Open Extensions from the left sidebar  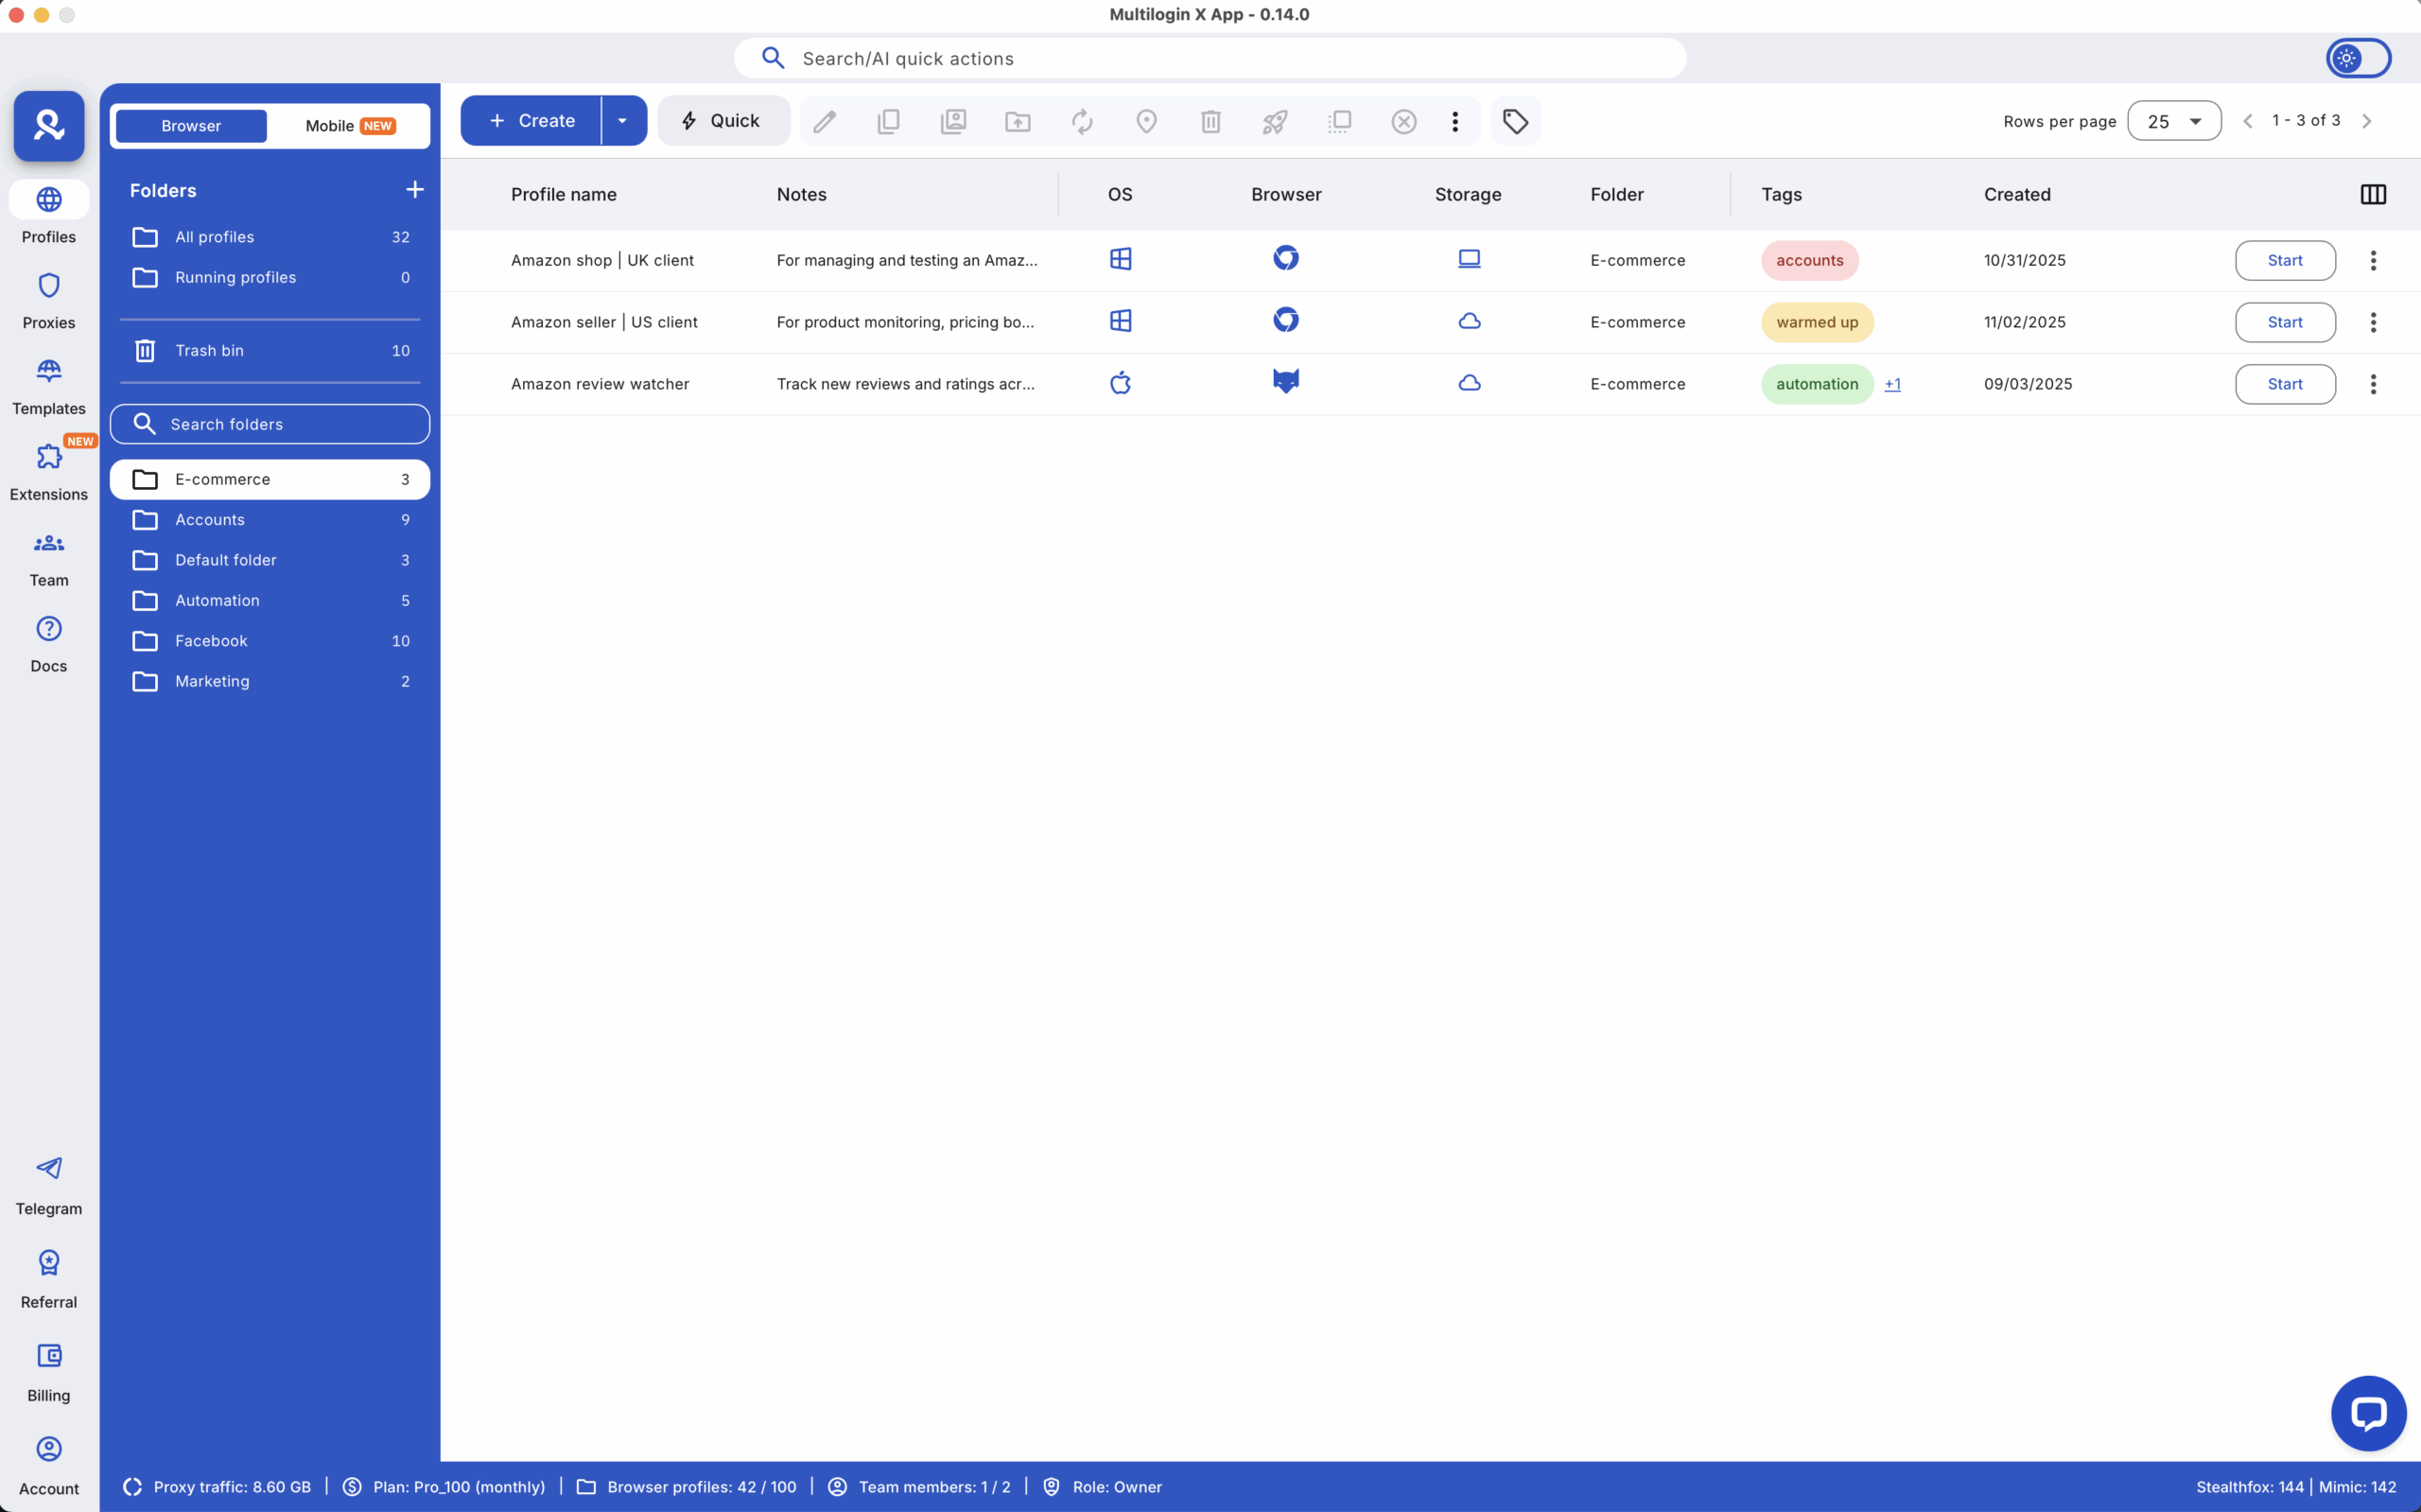[48, 470]
